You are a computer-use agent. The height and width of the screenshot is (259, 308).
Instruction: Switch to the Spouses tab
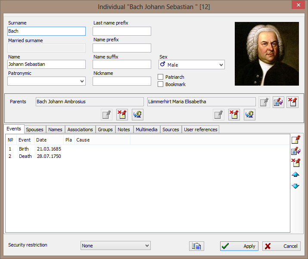(34, 129)
